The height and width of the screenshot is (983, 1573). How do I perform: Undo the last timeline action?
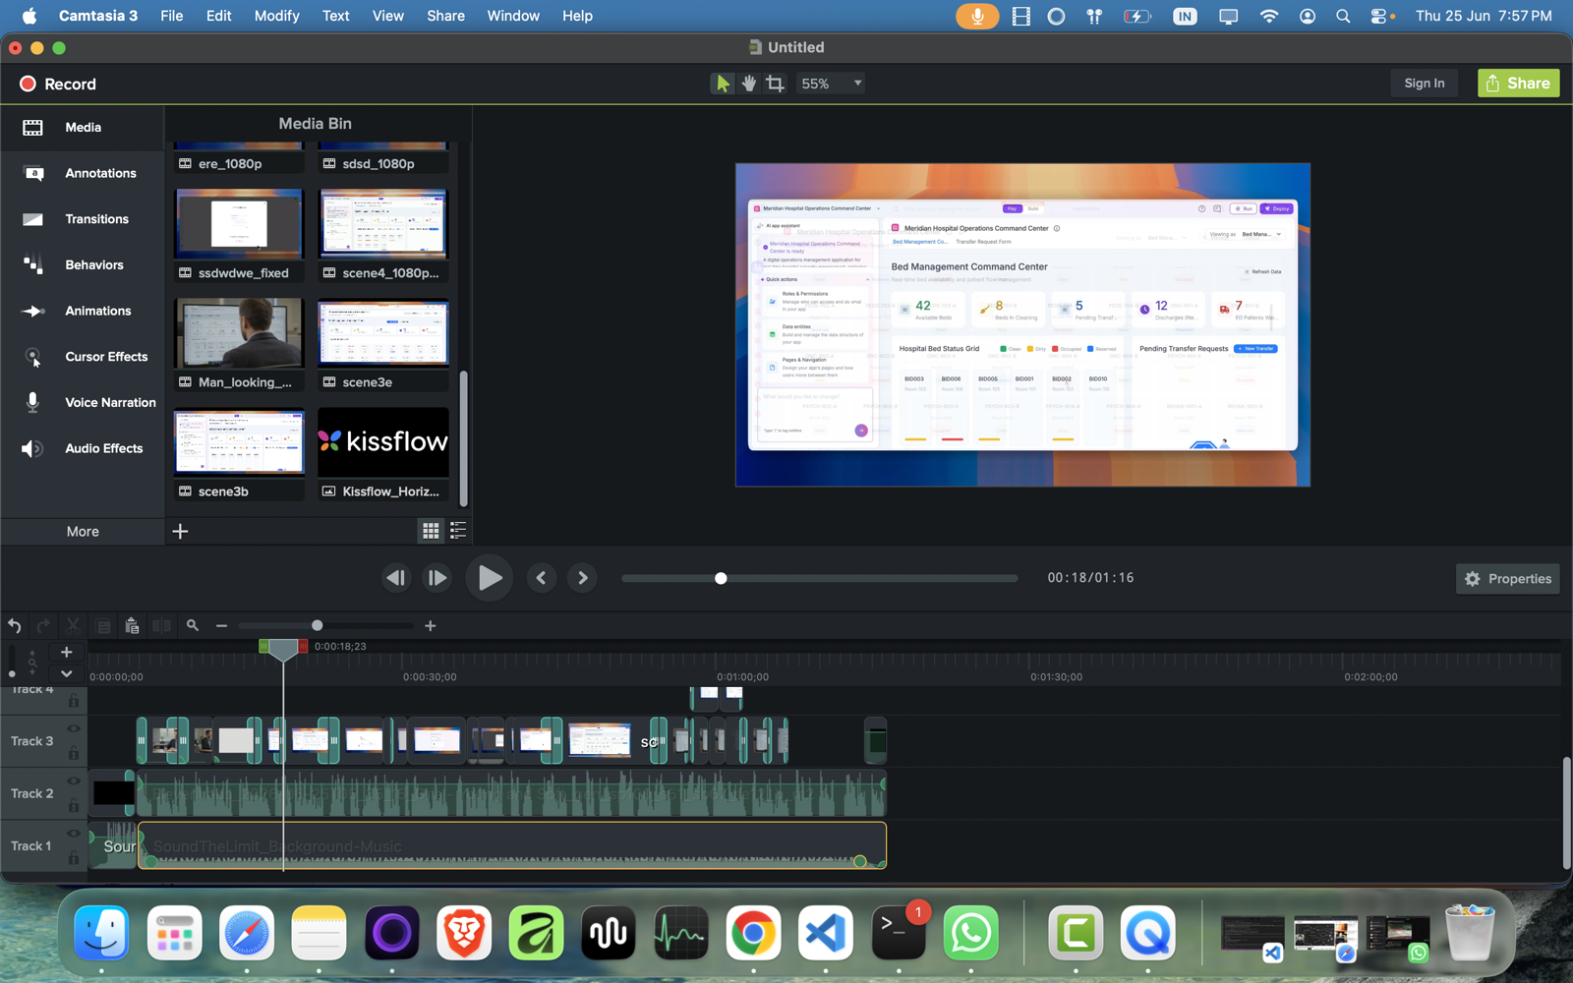15,626
